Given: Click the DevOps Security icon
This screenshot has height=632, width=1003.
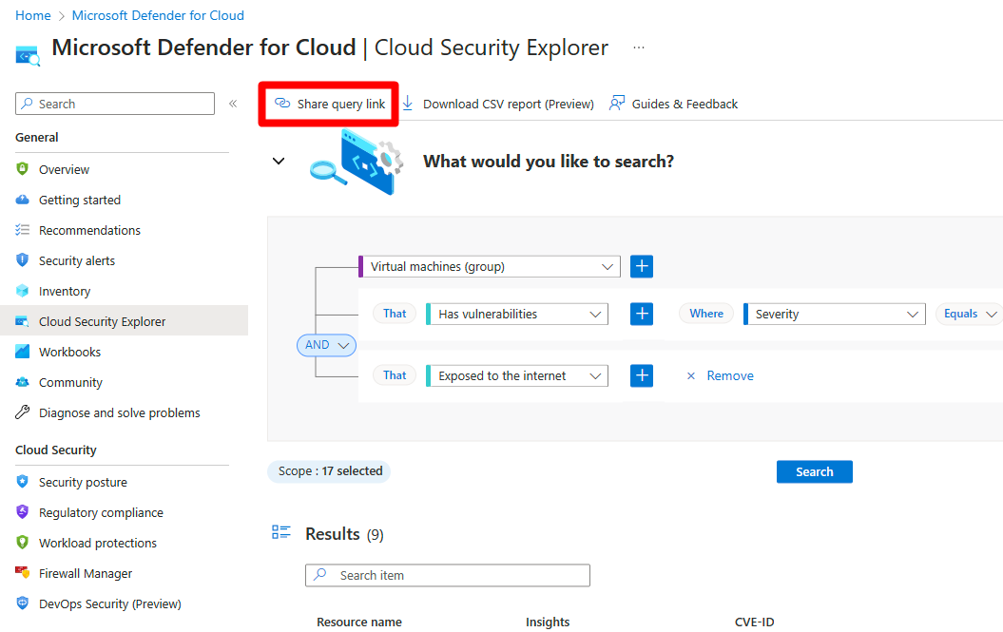Looking at the screenshot, I should 23,603.
